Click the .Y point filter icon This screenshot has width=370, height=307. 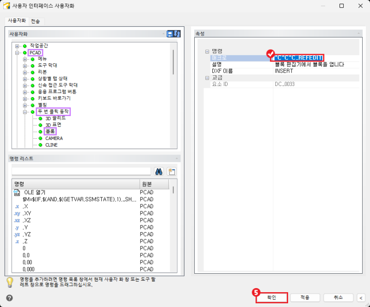(x=17, y=227)
